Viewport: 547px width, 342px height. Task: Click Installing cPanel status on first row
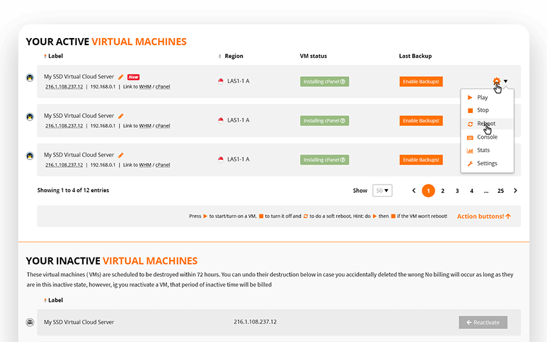tap(324, 82)
